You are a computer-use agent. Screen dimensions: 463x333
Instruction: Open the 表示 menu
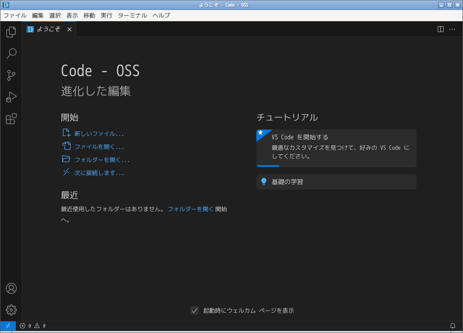click(x=72, y=15)
